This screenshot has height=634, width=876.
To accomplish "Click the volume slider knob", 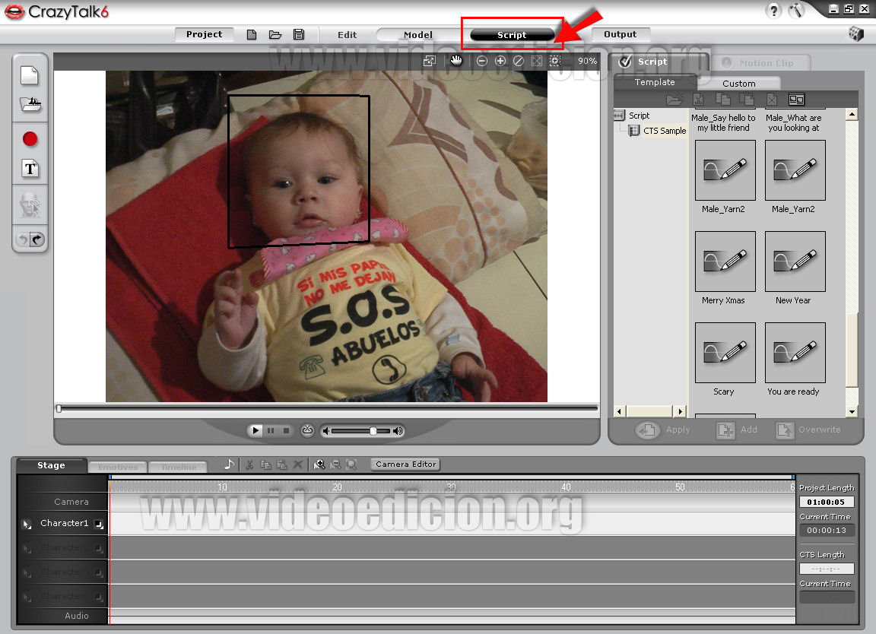I will click(x=373, y=431).
